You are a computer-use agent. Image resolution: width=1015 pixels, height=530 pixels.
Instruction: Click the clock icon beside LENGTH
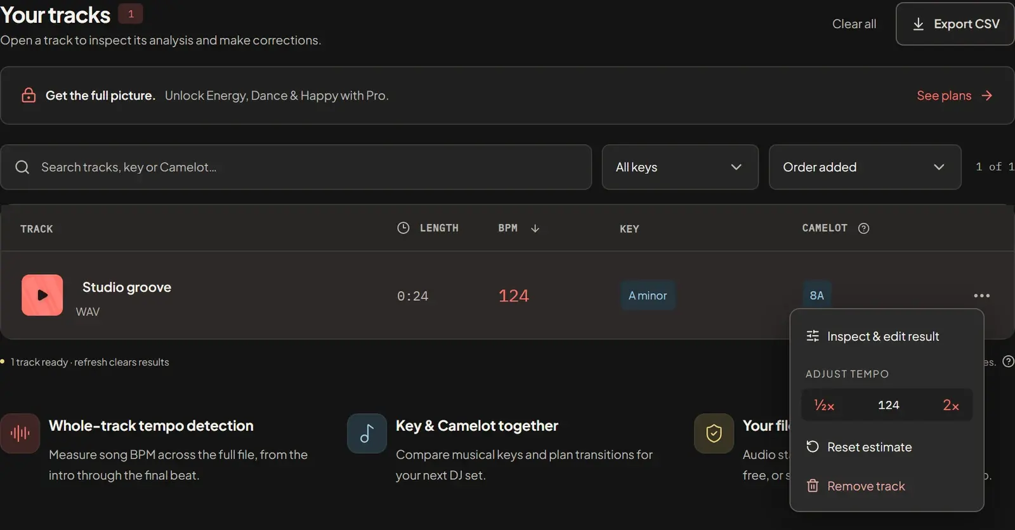point(403,228)
